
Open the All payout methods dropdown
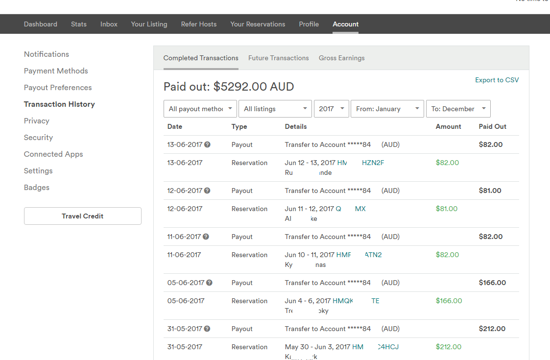(200, 109)
